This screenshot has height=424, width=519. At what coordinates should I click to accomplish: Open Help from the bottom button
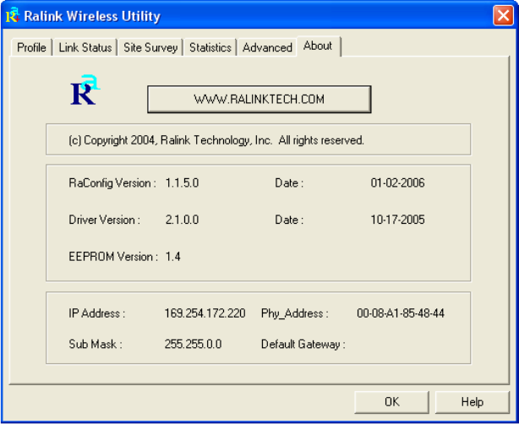click(472, 402)
